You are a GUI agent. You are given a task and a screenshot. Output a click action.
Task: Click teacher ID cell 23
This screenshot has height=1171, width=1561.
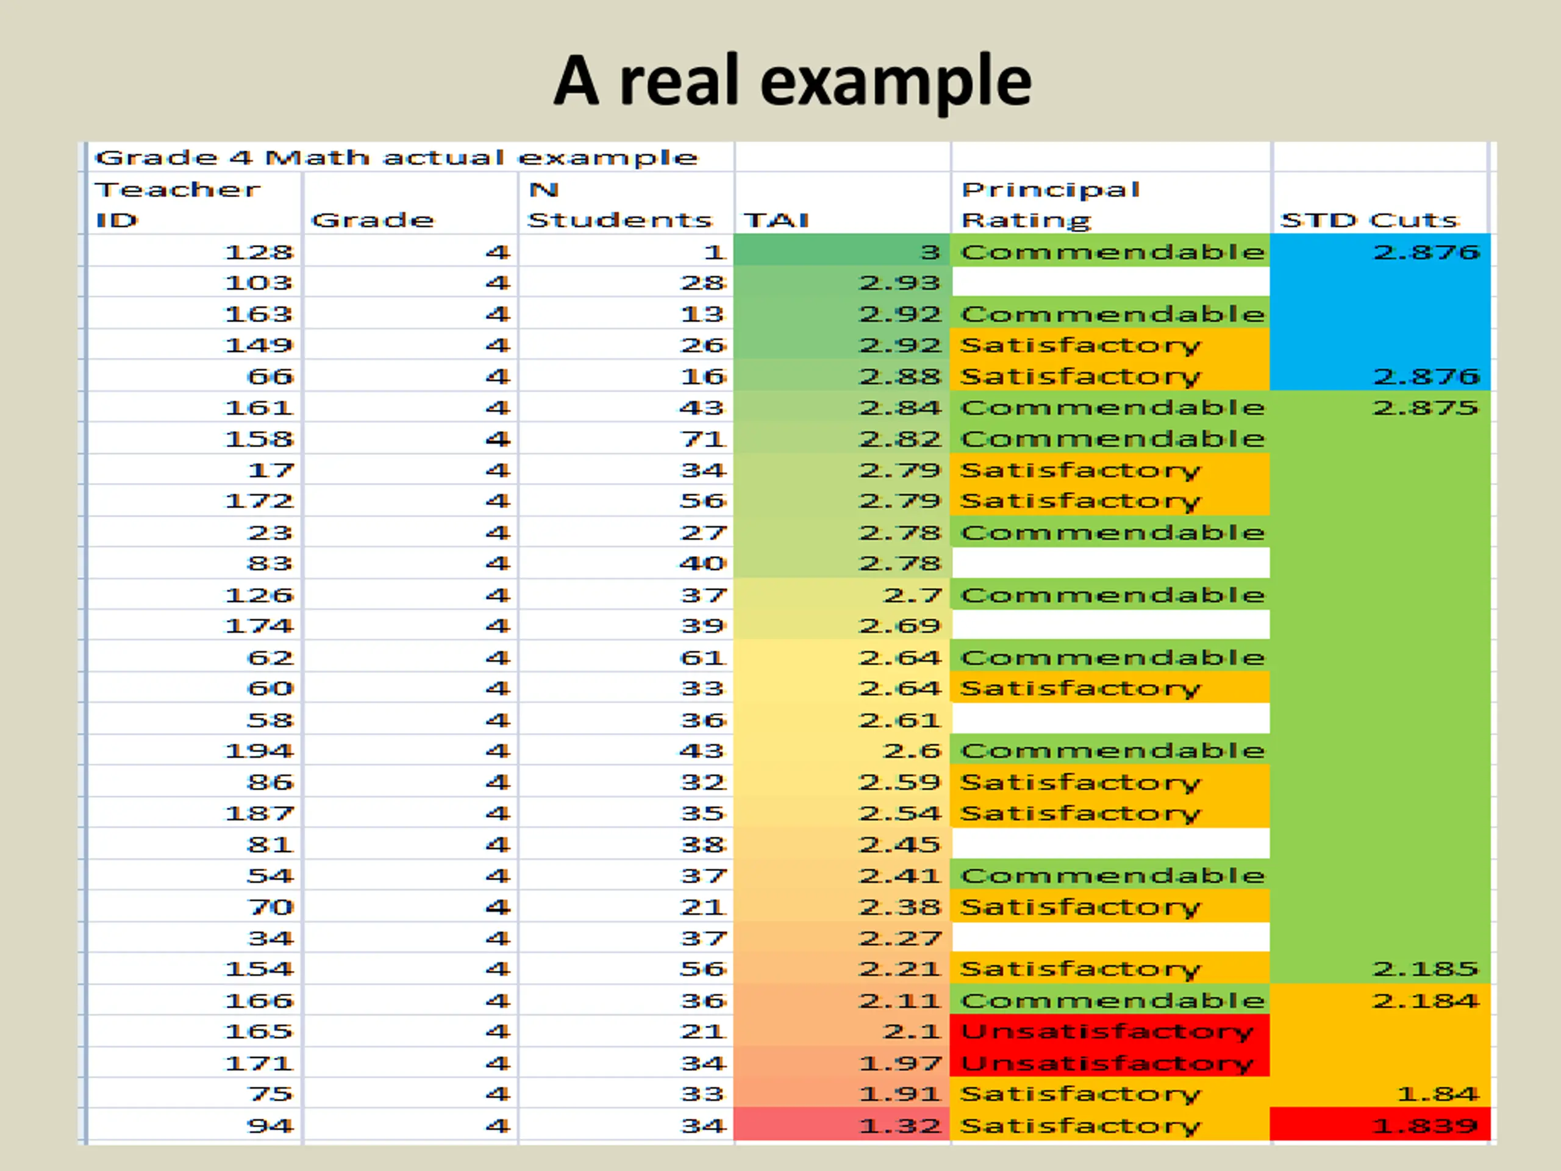tap(194, 531)
